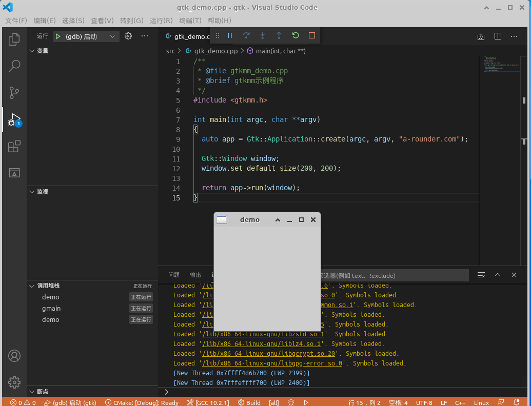Click breadcrumb gtk_demo.cpp

pos(215,51)
